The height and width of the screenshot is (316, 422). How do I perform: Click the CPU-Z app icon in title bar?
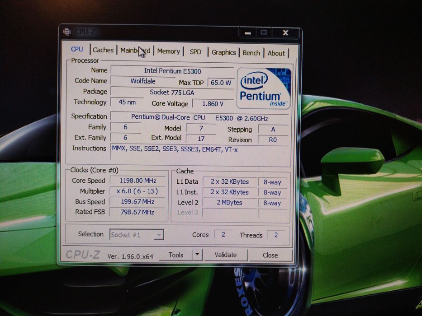point(67,32)
